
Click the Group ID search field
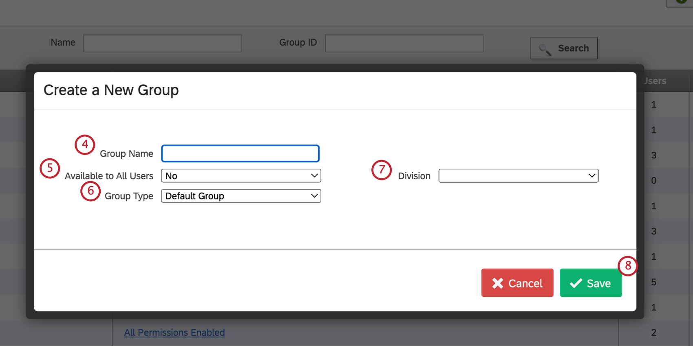pos(404,43)
